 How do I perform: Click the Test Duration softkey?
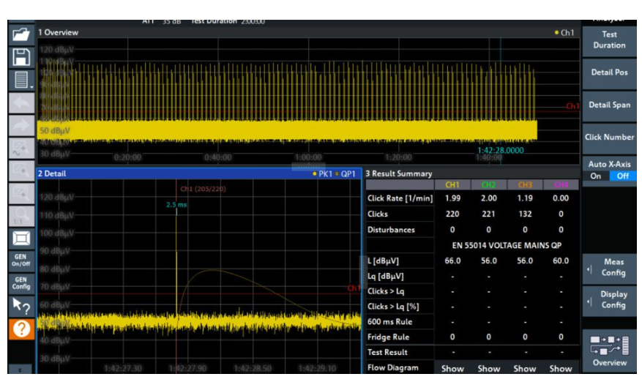(609, 40)
